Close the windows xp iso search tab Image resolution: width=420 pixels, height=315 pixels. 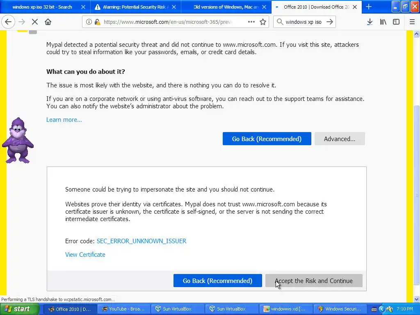[83, 7]
